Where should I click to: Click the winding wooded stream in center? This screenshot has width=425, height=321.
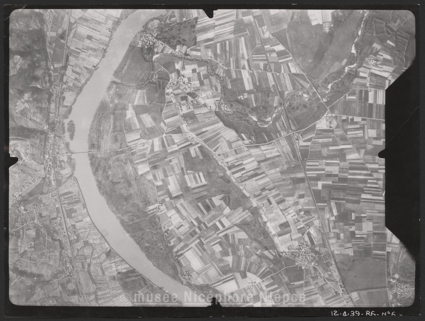[241, 112]
